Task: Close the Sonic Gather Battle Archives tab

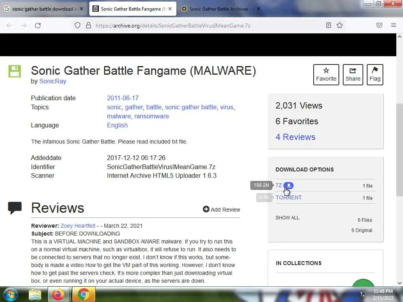Action: pyautogui.click(x=259, y=9)
